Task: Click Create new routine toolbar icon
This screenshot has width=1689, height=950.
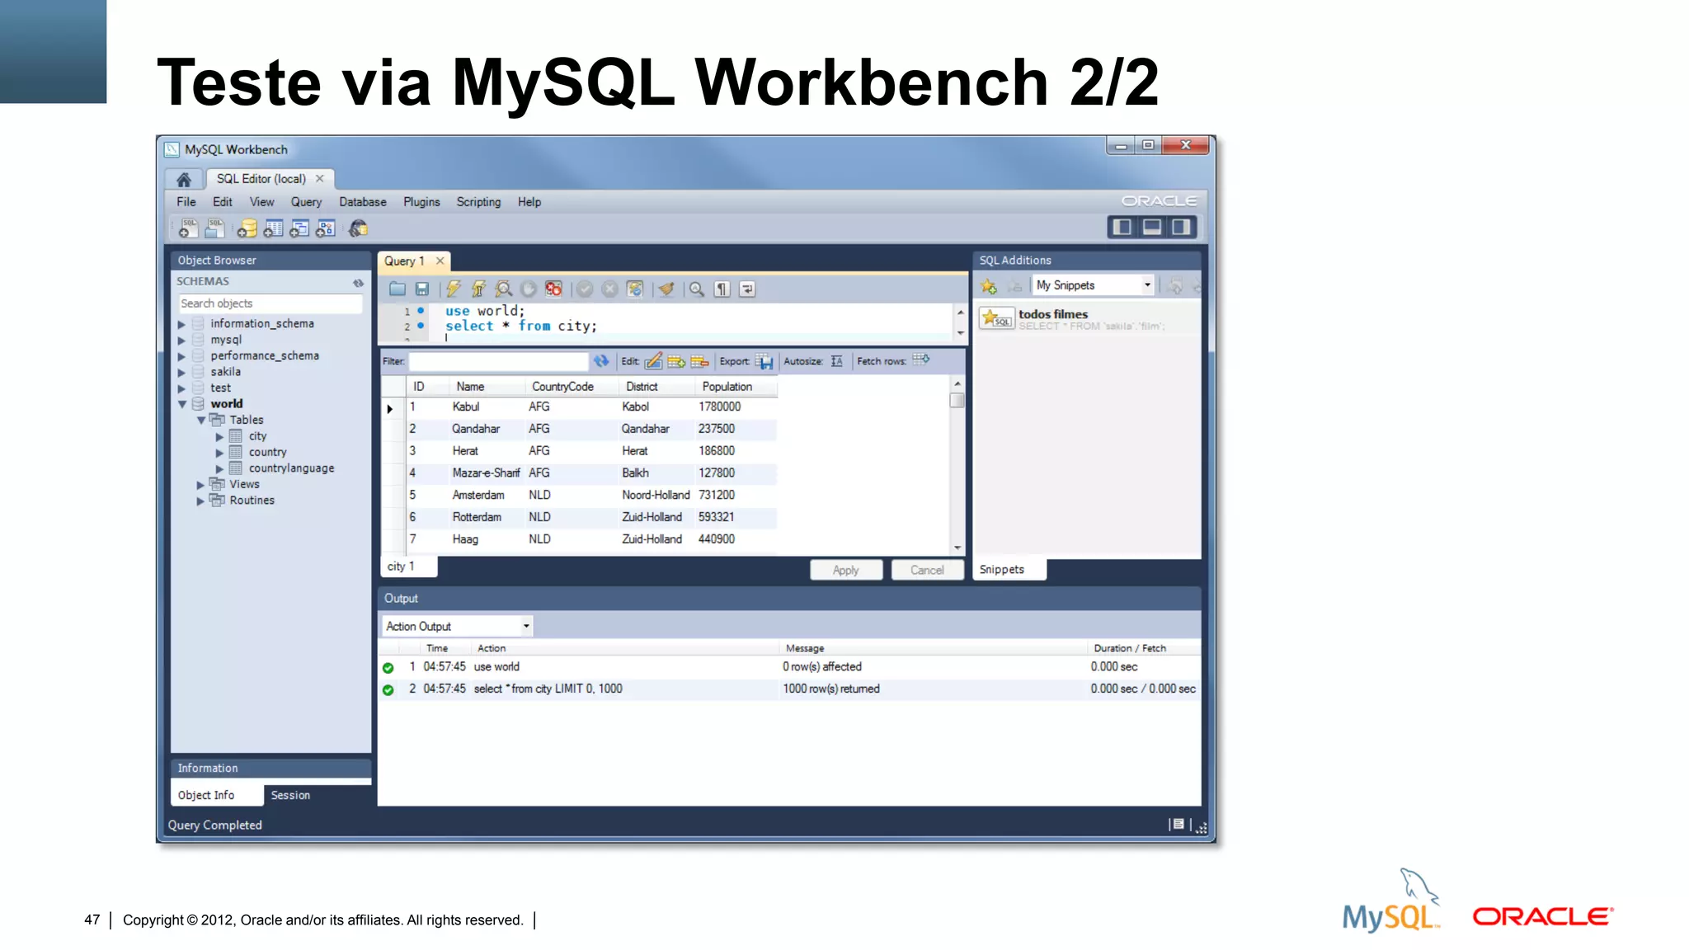Action: pos(326,228)
